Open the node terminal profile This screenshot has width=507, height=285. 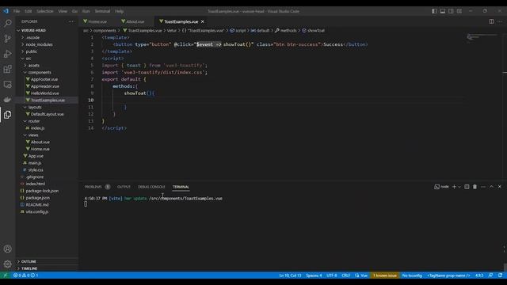pos(442,187)
